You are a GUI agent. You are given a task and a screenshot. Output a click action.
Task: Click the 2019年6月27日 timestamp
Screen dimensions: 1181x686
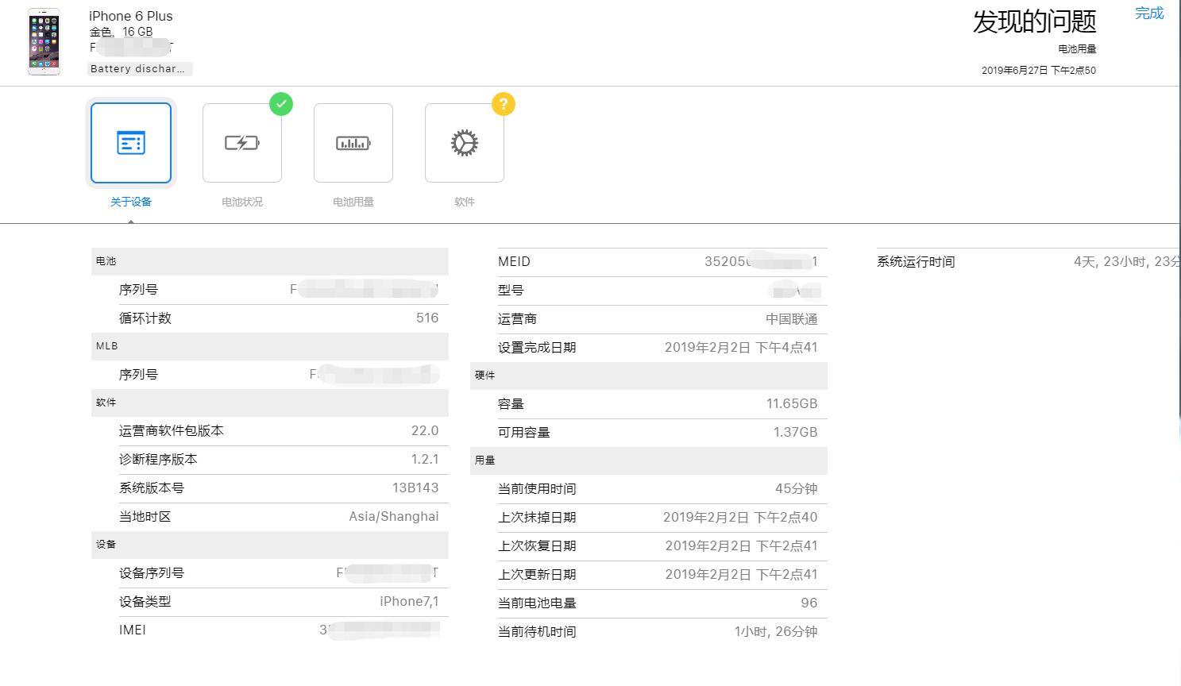(1037, 70)
